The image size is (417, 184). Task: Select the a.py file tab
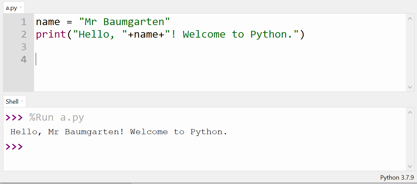click(x=11, y=8)
